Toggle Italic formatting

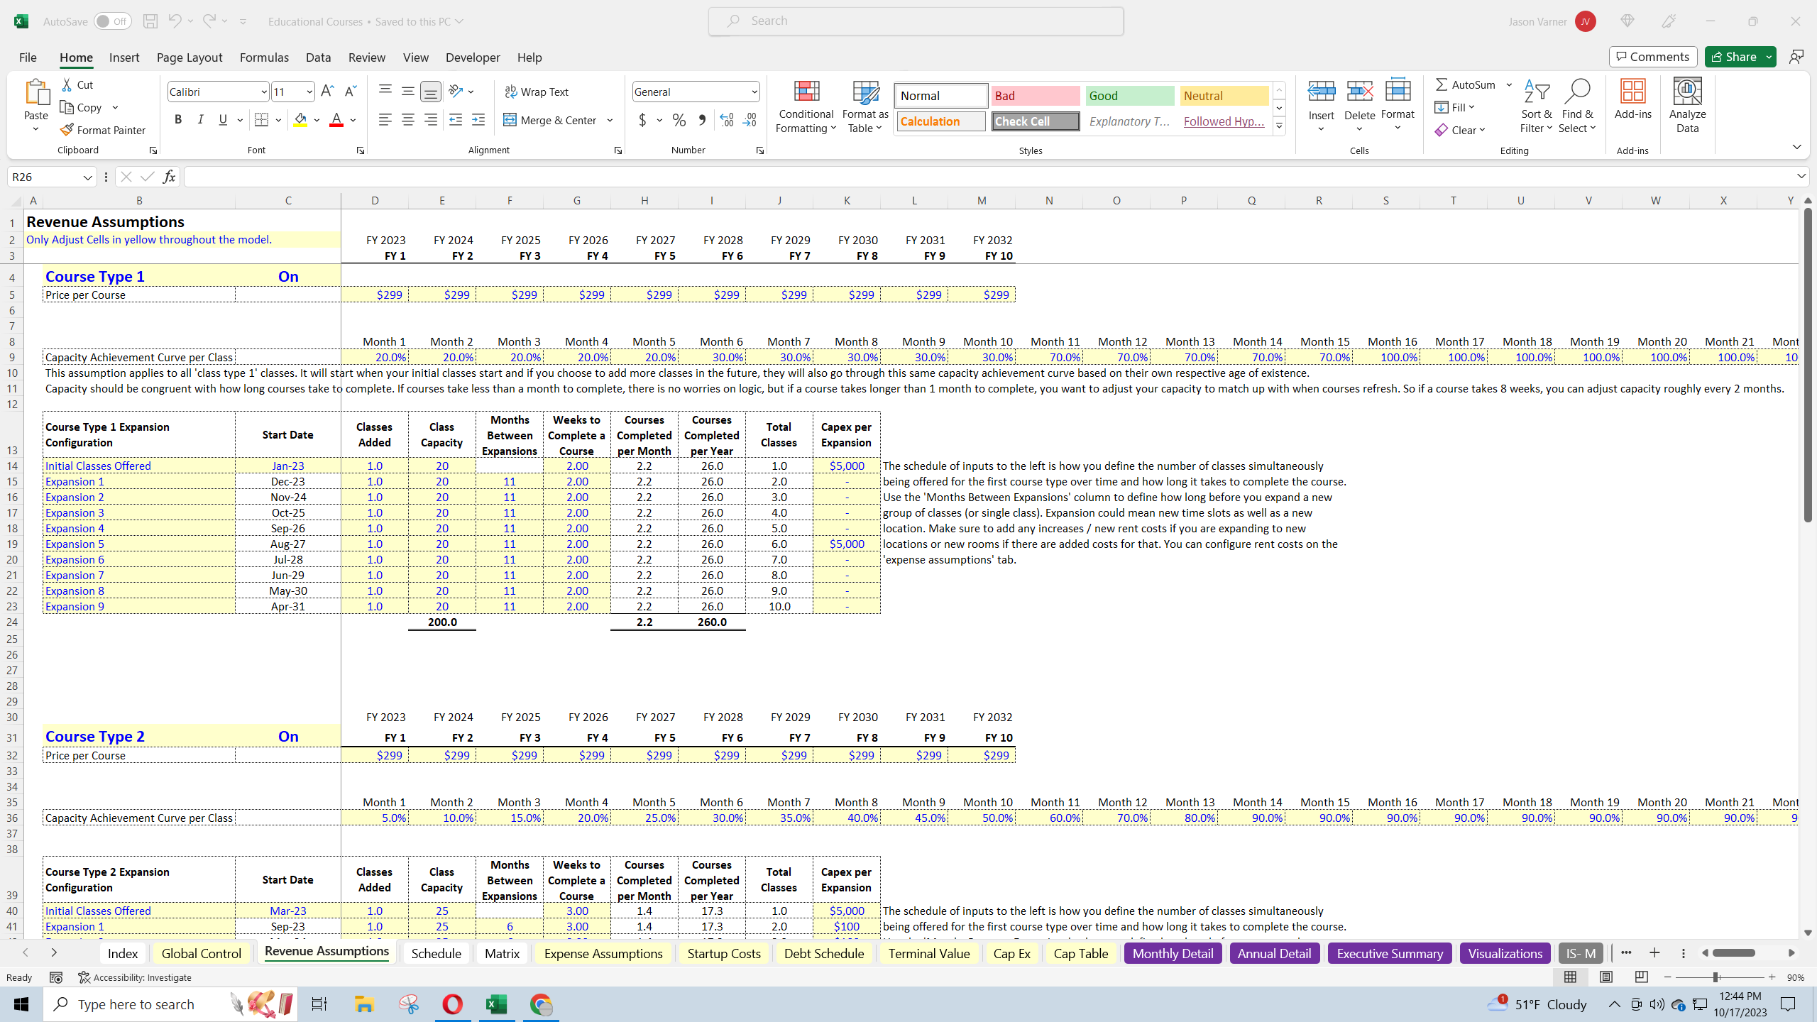(x=201, y=120)
